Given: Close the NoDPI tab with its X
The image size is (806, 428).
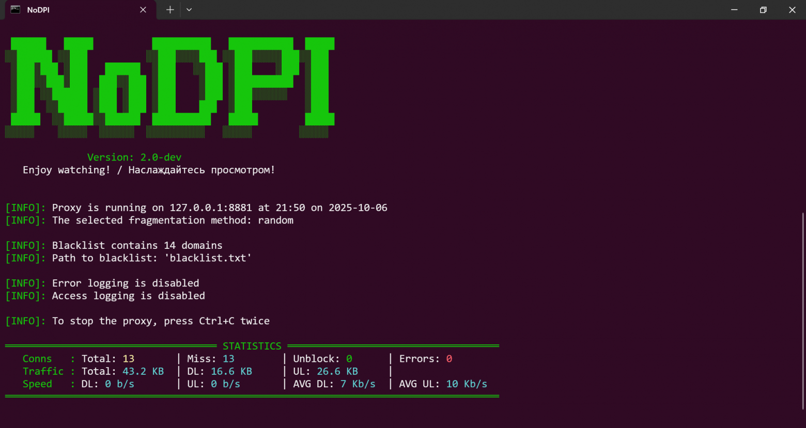Looking at the screenshot, I should click(143, 9).
